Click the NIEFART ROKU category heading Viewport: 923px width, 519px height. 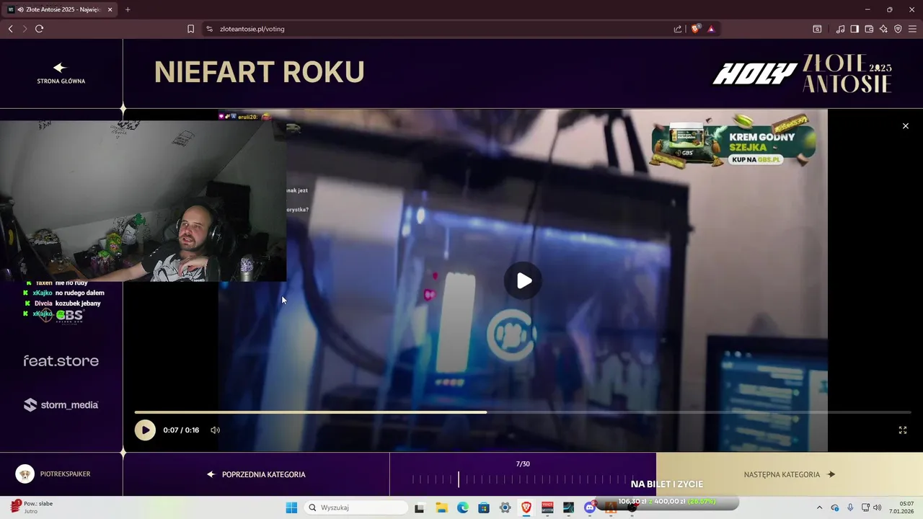click(x=260, y=72)
